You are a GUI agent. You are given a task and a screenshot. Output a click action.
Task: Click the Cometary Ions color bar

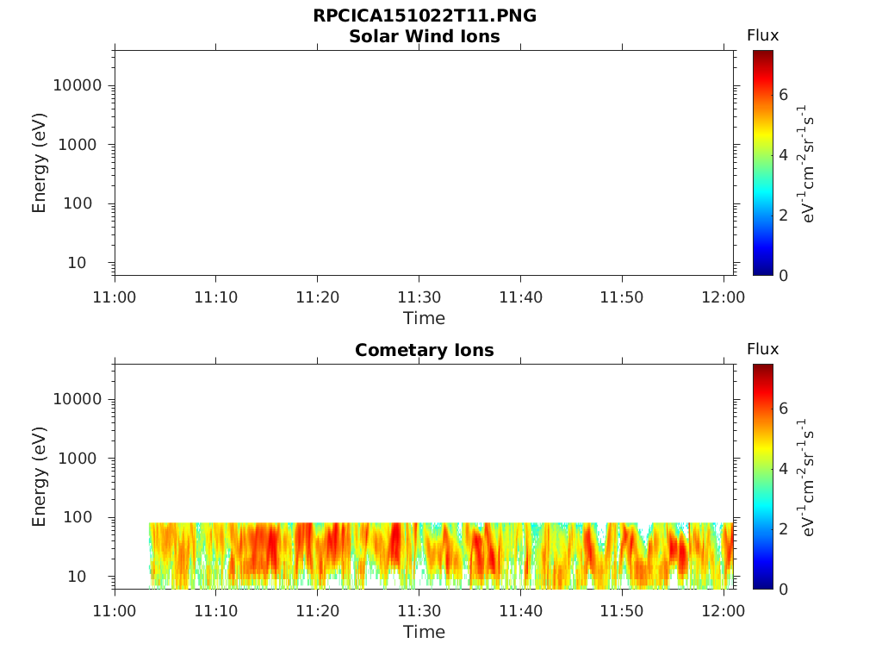763,477
